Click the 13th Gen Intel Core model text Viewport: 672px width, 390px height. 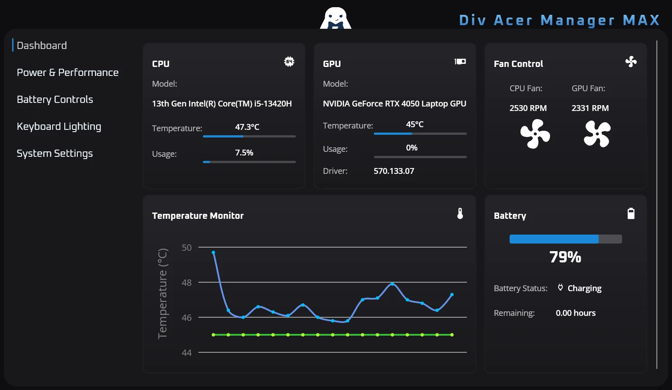coord(222,104)
